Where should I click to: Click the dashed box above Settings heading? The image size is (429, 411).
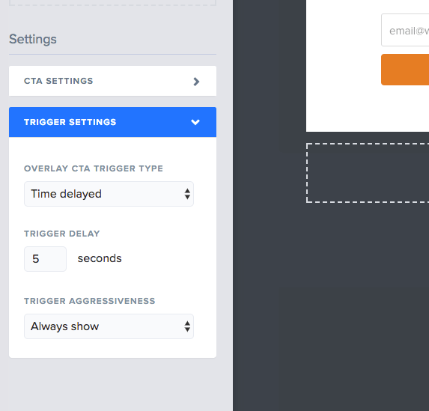(x=113, y=3)
